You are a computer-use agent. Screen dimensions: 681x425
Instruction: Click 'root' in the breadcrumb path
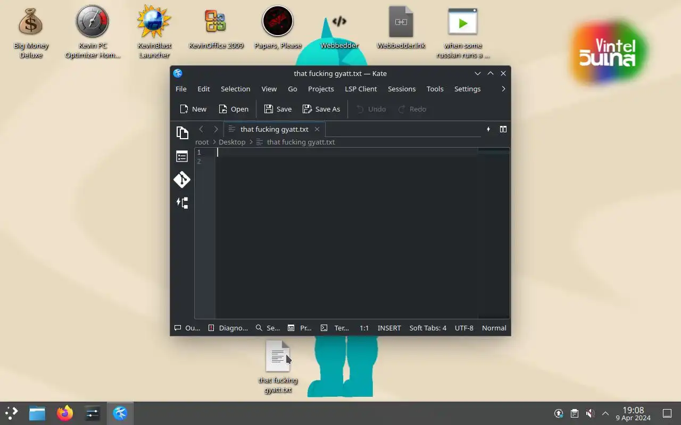202,142
